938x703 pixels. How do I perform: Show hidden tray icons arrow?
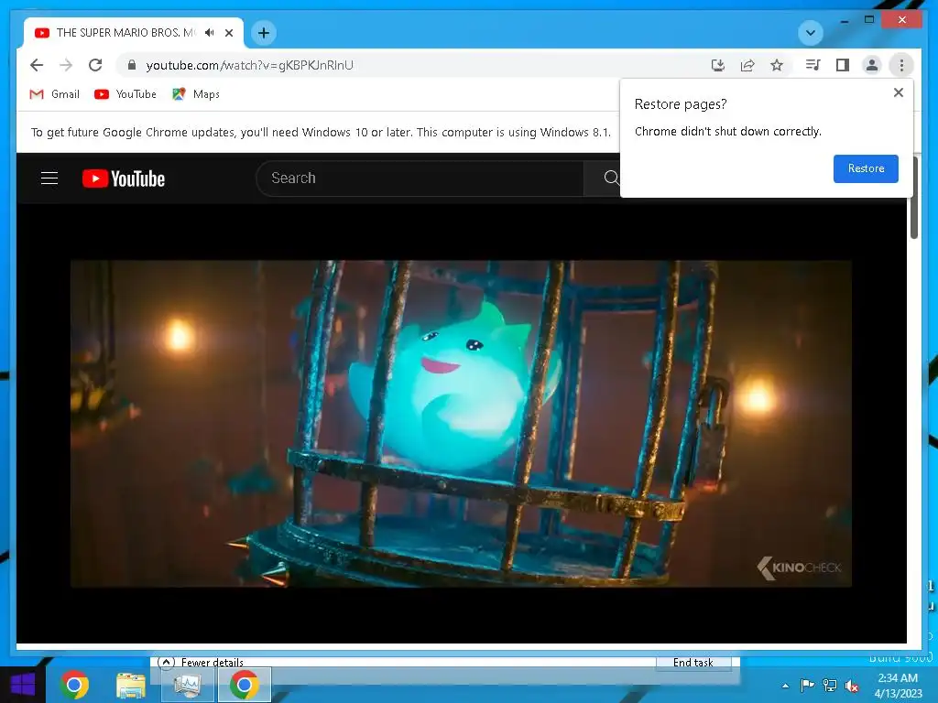tap(785, 686)
